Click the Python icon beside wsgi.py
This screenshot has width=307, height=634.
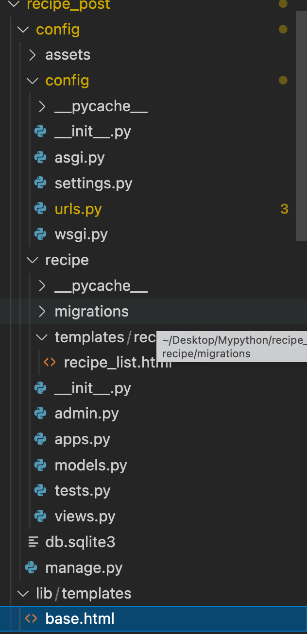tap(40, 234)
